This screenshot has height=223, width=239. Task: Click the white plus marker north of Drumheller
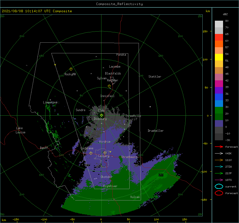click(x=150, y=107)
